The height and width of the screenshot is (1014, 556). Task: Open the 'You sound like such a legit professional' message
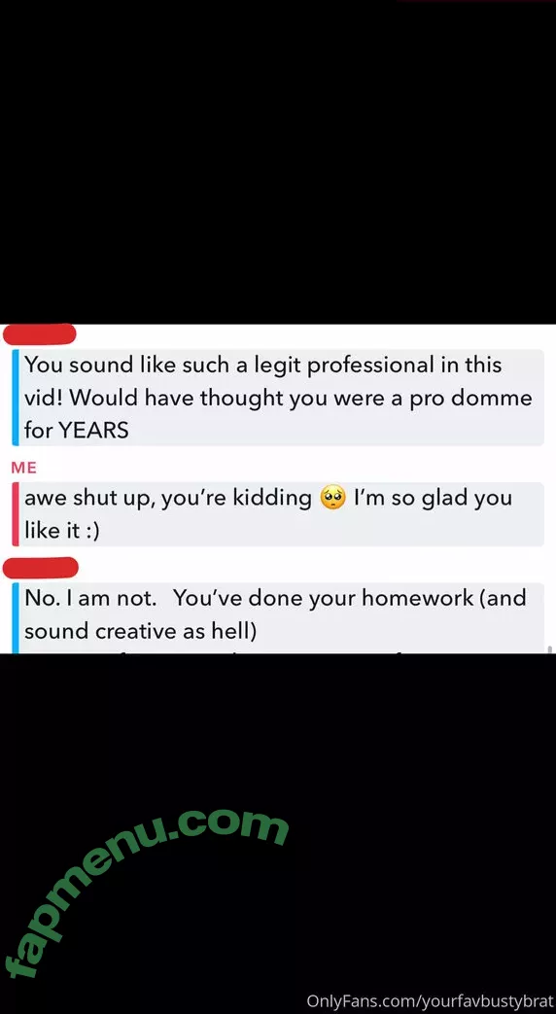[278, 397]
